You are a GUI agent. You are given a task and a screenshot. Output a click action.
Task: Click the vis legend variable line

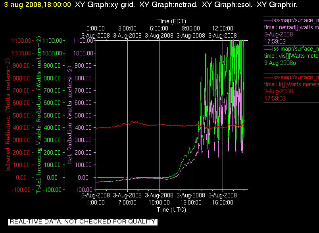pos(291,56)
